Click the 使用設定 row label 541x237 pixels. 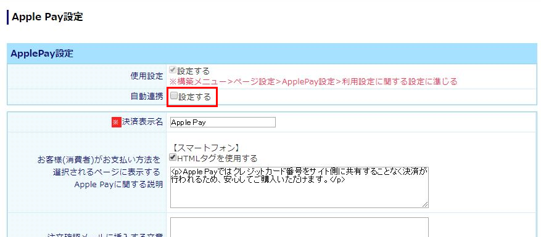pyautogui.click(x=146, y=76)
